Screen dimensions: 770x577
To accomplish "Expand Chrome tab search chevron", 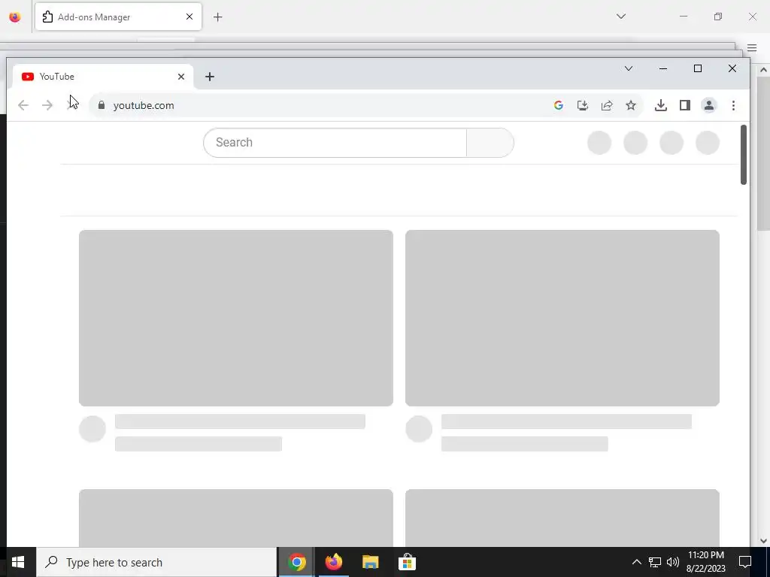I will tap(629, 68).
